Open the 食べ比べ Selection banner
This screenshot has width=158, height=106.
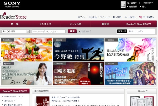(27, 50)
